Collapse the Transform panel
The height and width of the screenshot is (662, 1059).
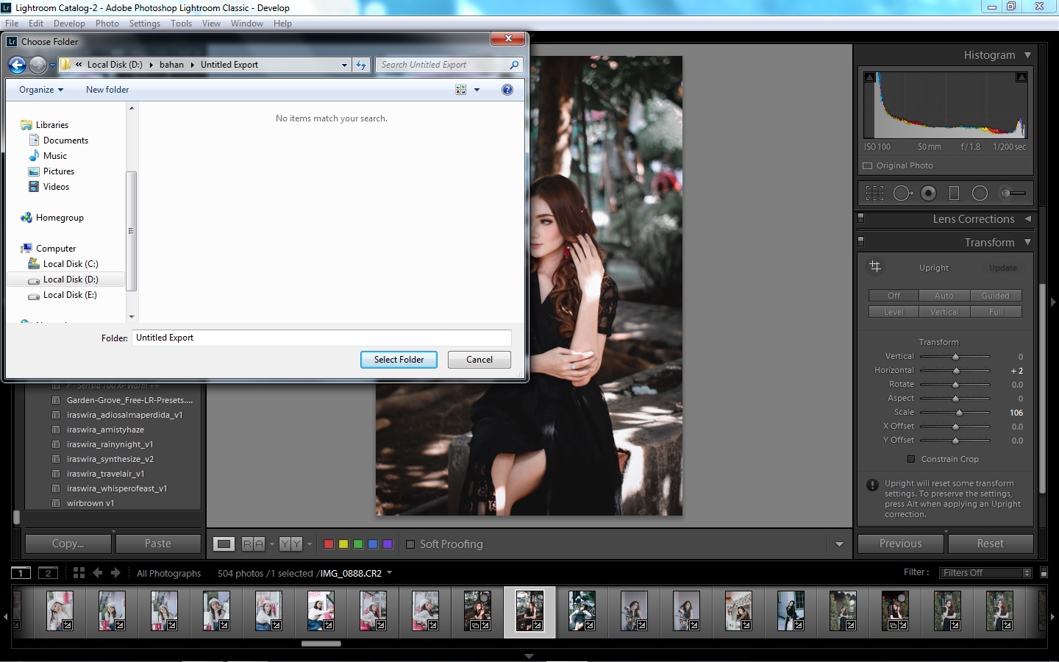tap(1027, 242)
